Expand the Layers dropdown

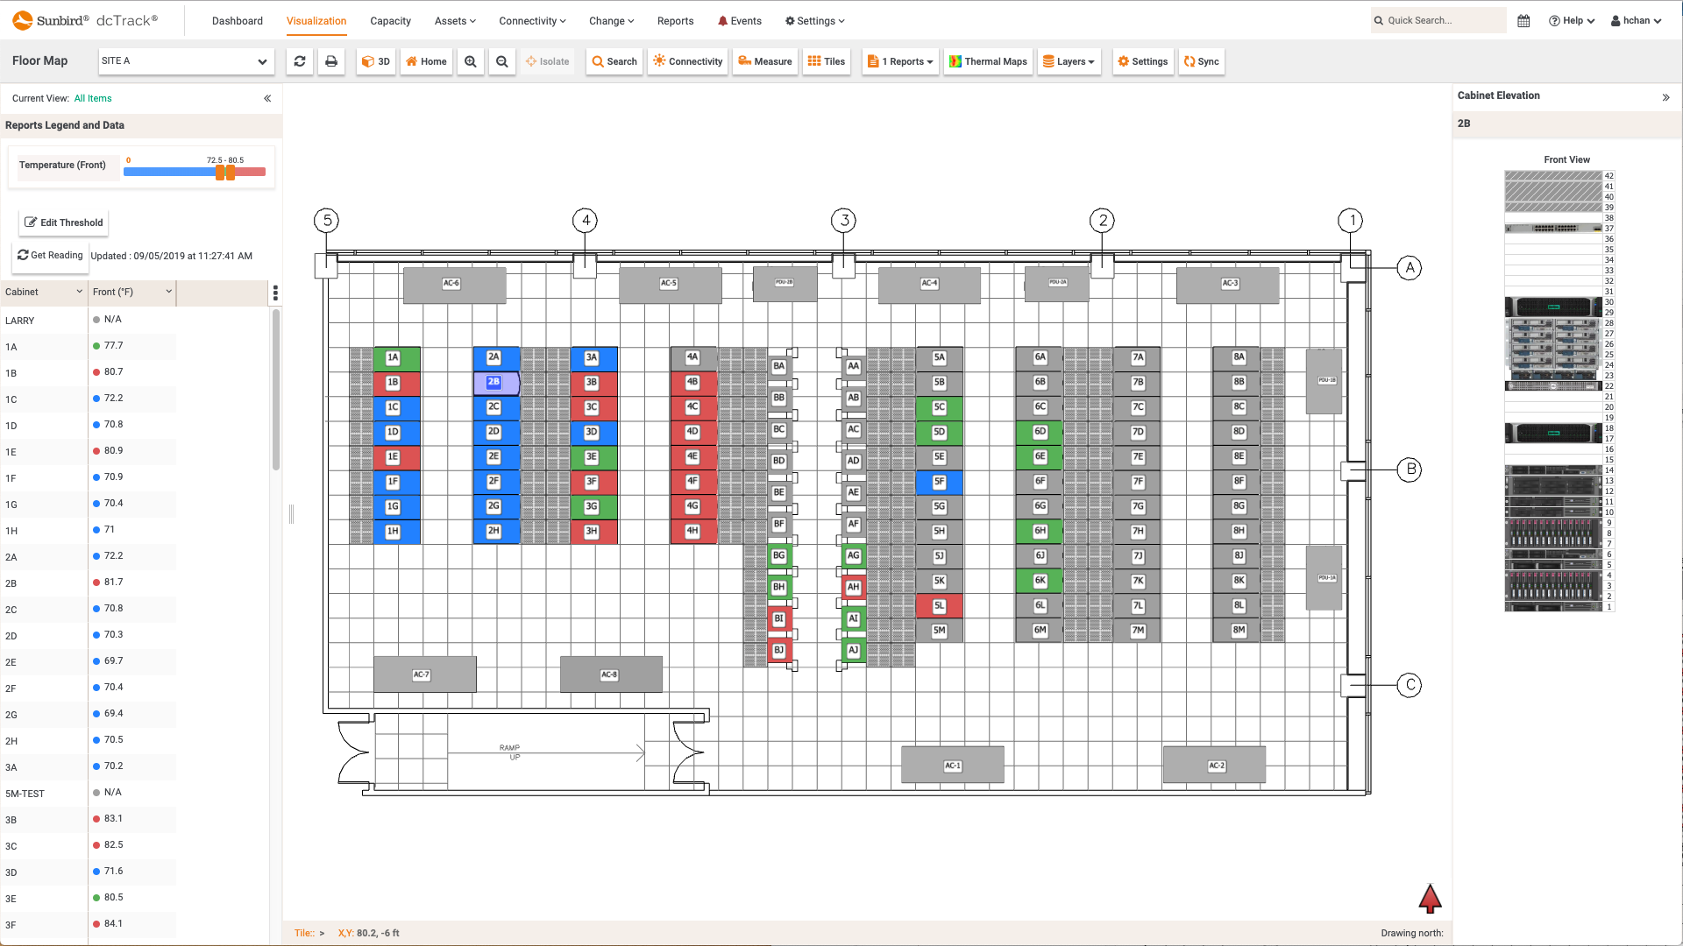tap(1069, 61)
